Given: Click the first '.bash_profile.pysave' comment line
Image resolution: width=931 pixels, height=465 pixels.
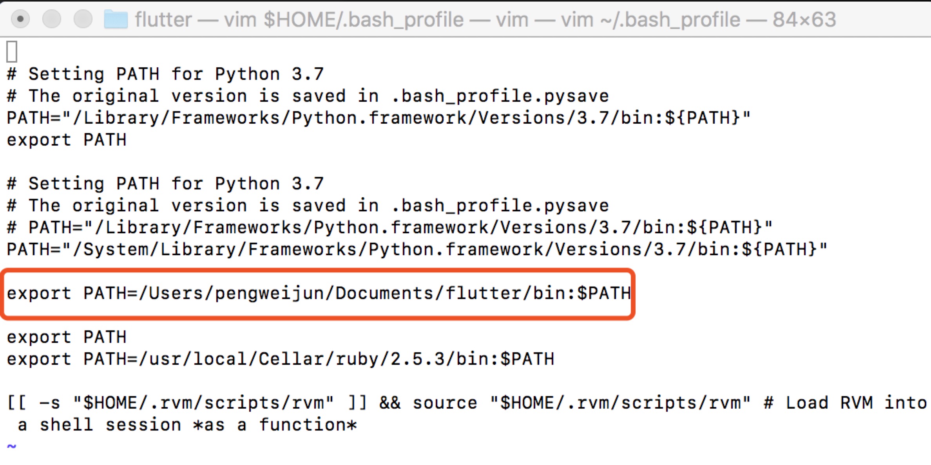Looking at the screenshot, I should tap(308, 96).
